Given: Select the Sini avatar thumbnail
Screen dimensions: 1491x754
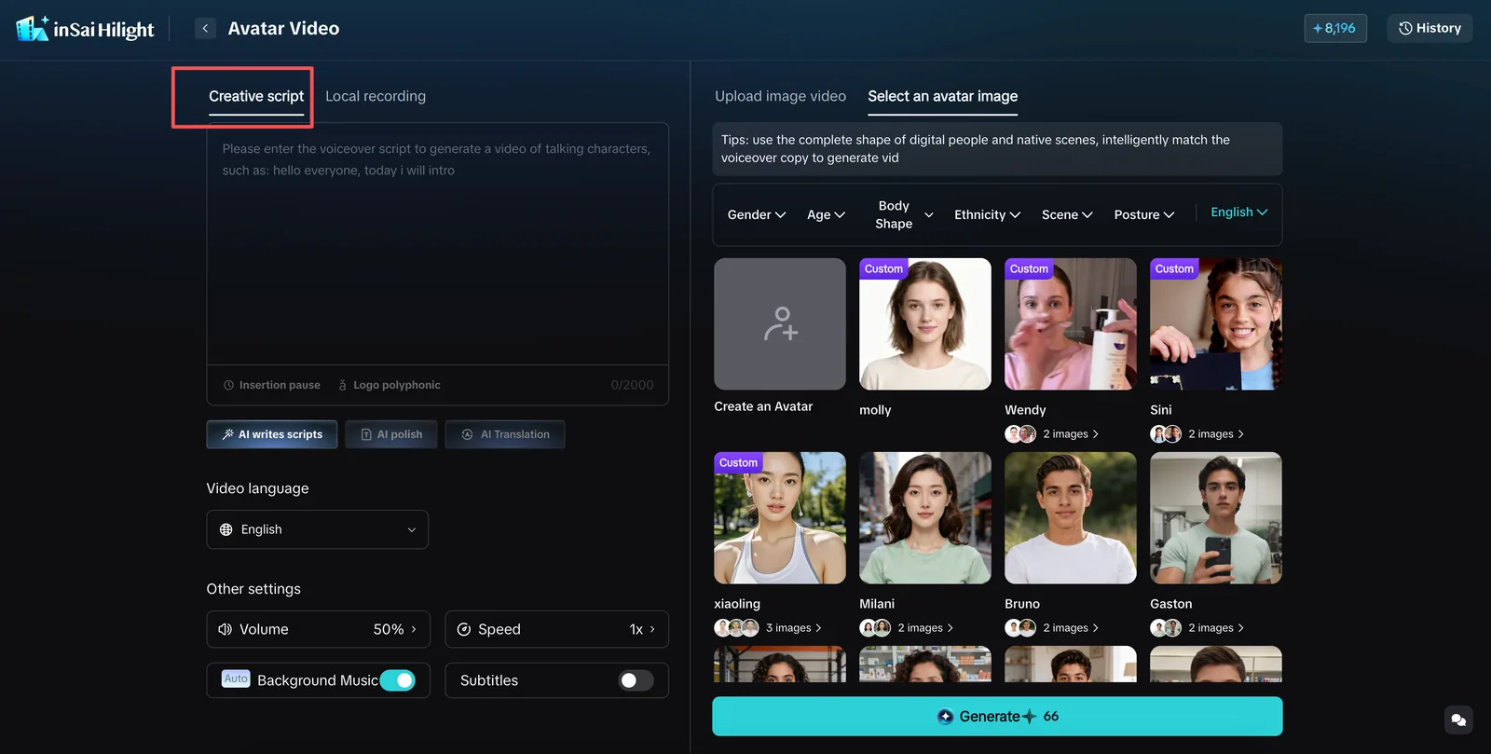Looking at the screenshot, I should [1216, 324].
